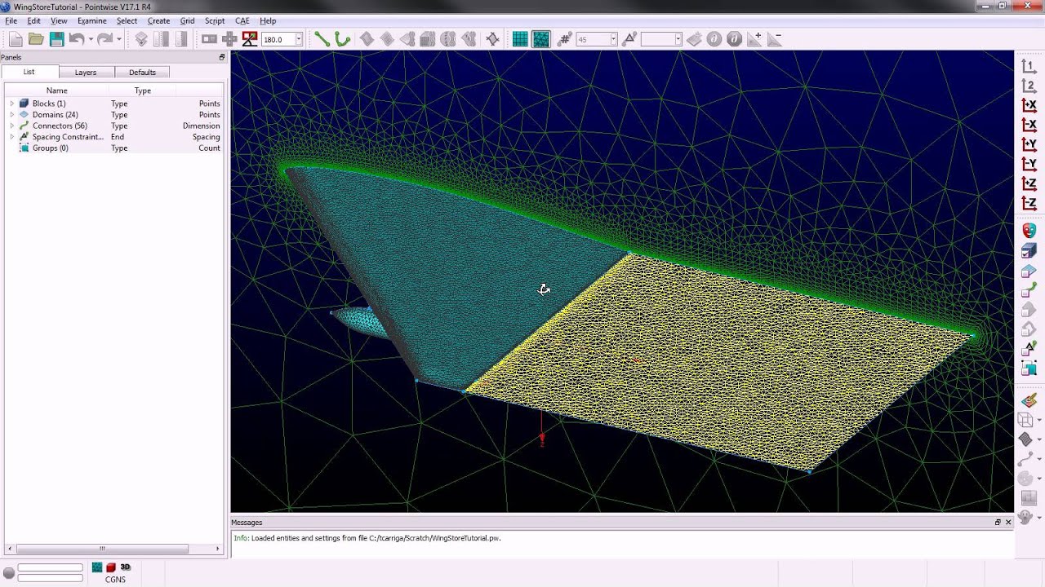This screenshot has height=587, width=1045.
Task: Click the red solver icon in status bar
Action: click(111, 567)
